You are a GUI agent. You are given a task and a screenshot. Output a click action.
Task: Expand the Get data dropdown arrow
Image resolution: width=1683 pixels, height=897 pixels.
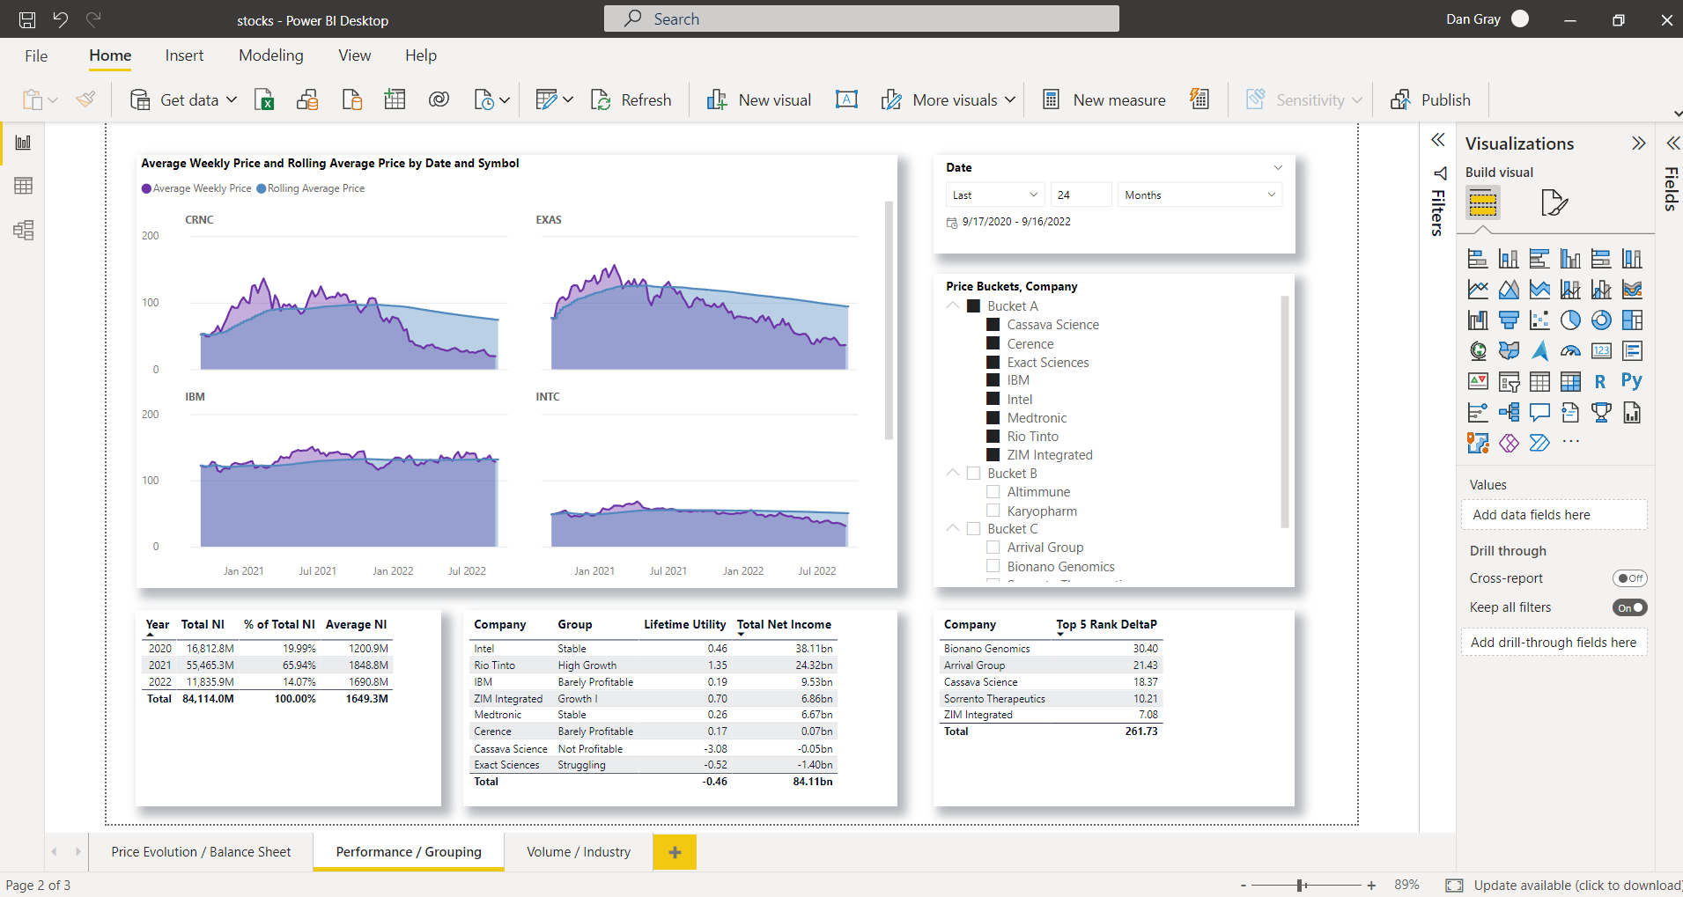(232, 99)
